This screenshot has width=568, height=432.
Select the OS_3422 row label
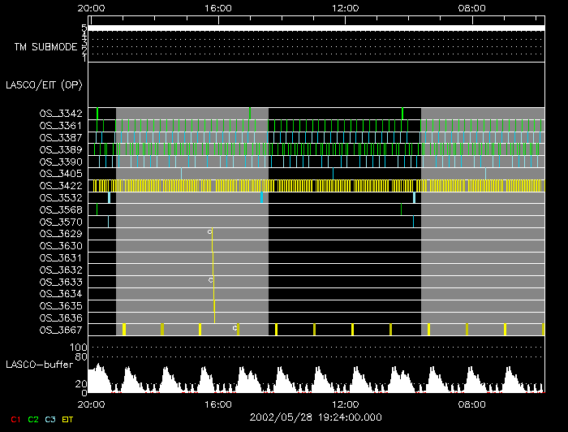click(x=61, y=186)
